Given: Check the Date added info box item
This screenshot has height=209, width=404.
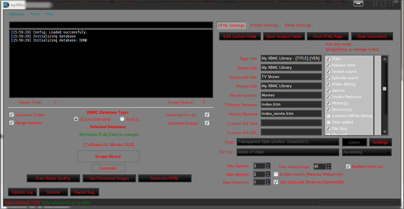Looking at the screenshot, I should pyautogui.click(x=328, y=122).
